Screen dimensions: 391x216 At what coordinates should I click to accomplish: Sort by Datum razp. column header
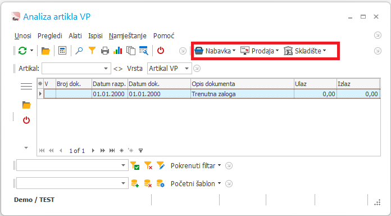[x=110, y=84]
